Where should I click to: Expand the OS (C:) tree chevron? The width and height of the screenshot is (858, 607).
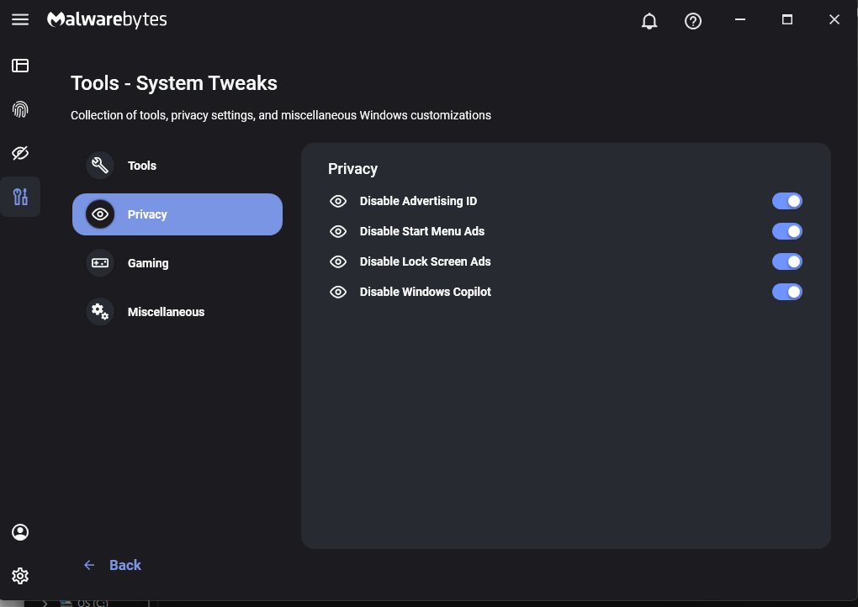tap(45, 604)
